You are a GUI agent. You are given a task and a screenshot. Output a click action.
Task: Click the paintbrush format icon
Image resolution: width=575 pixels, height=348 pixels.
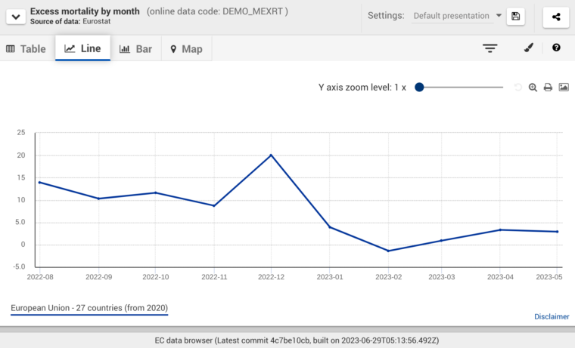point(529,48)
